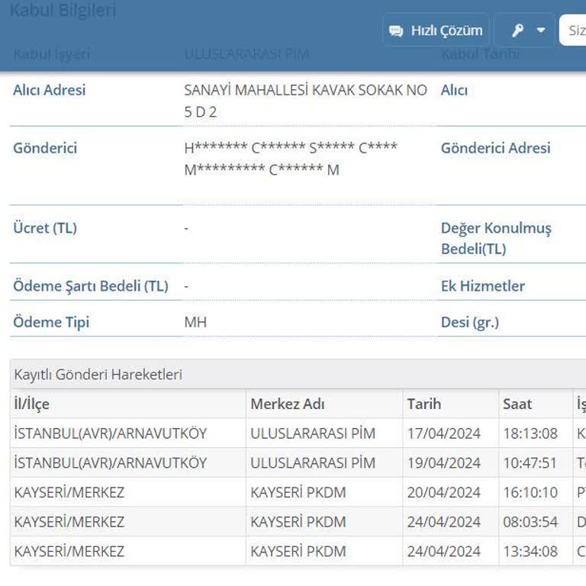Click the Merkez Adı column header
This screenshot has width=586, height=586.
pos(287,404)
